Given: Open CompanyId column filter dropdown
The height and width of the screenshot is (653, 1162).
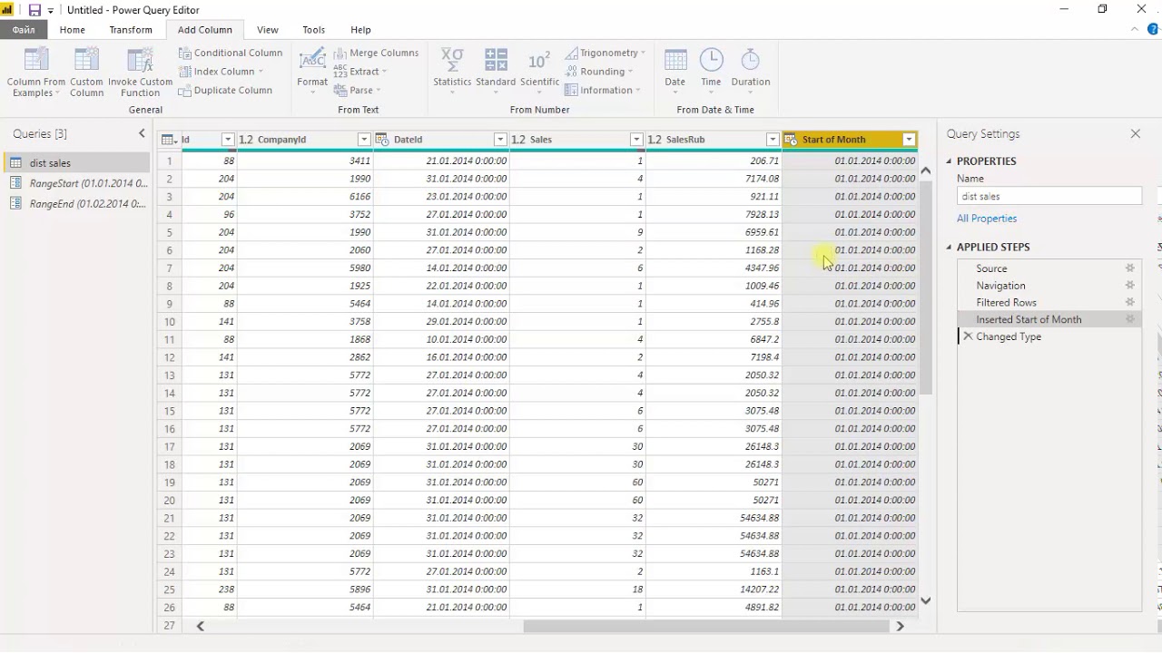Looking at the screenshot, I should pyautogui.click(x=364, y=140).
